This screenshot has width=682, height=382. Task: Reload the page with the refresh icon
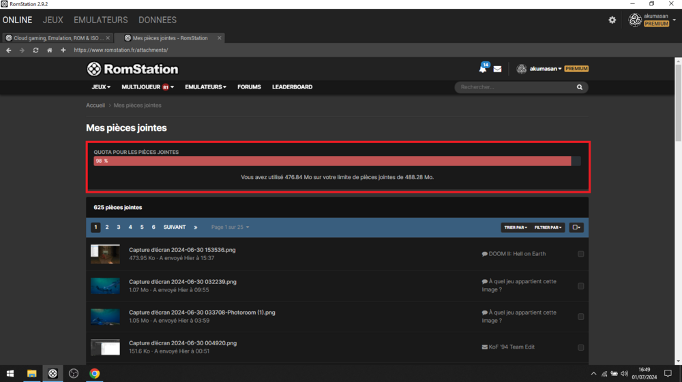coord(35,50)
